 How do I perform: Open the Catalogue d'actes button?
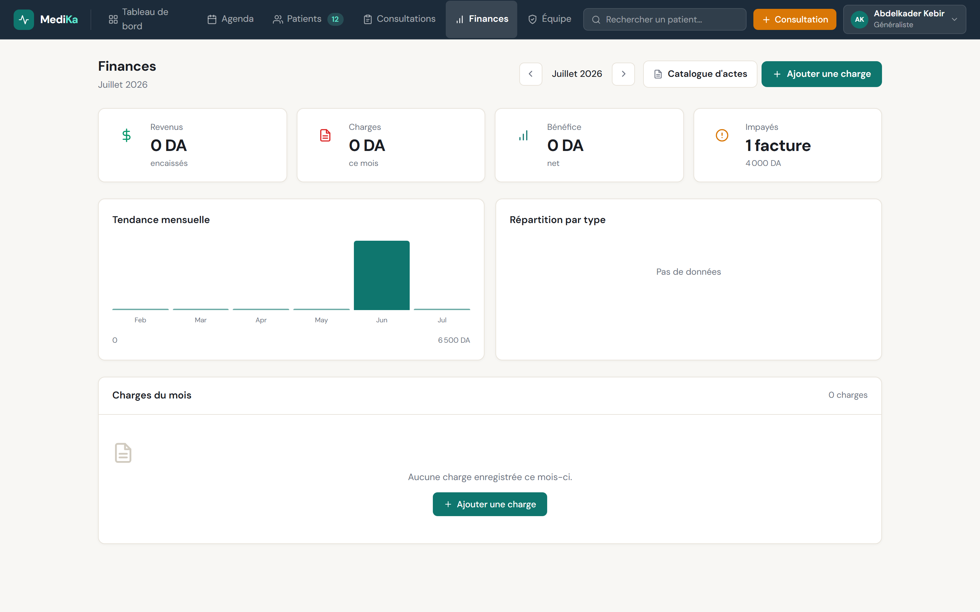coord(700,74)
